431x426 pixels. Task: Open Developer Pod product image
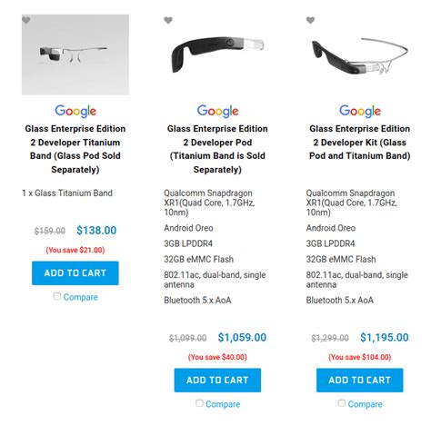click(x=217, y=54)
